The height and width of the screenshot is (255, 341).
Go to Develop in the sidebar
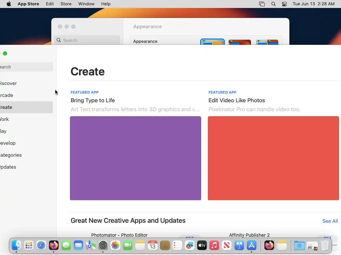(26, 143)
